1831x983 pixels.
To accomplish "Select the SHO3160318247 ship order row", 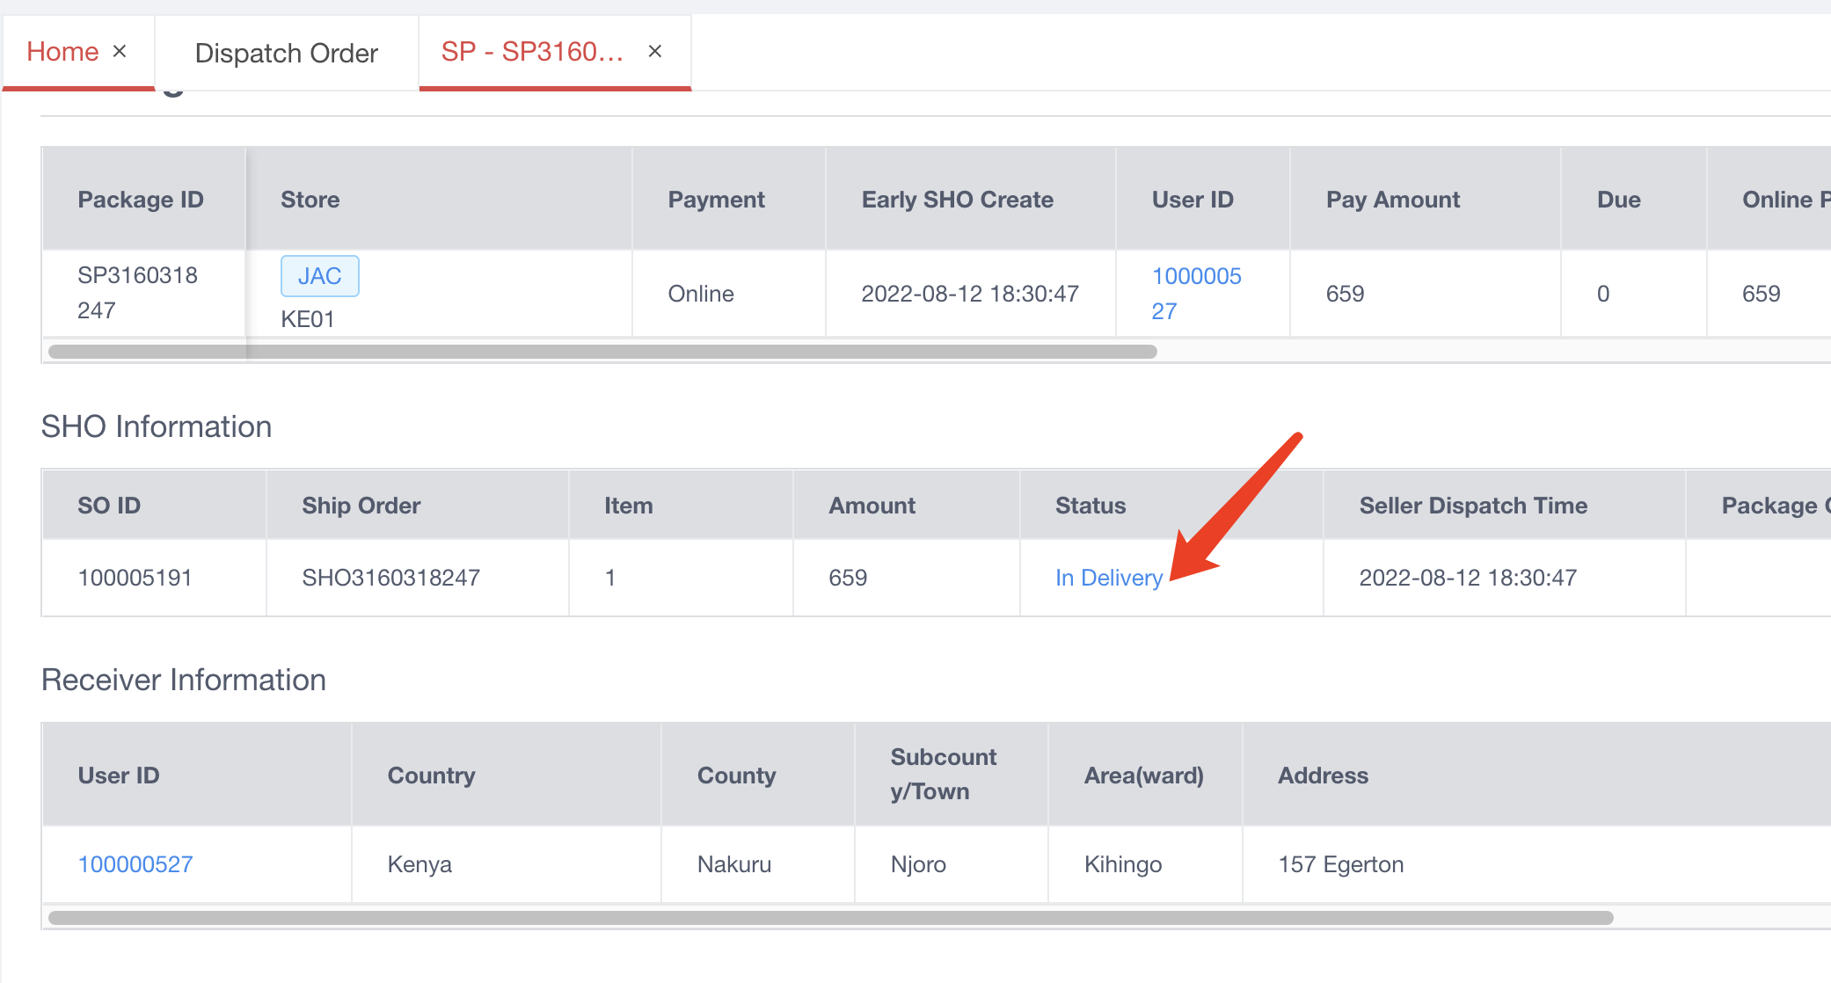I will pos(390,578).
